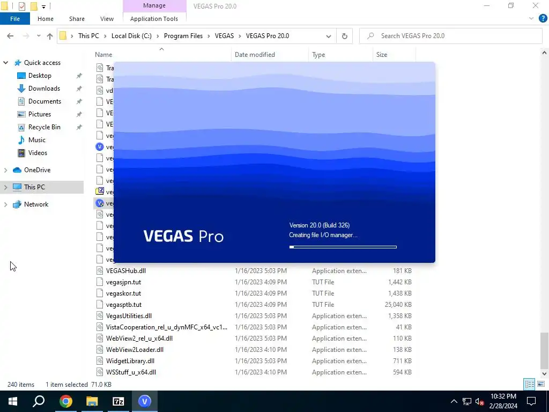Click the New Folder quick access icon
Viewport: 549px width, 412px height.
click(x=34, y=6)
